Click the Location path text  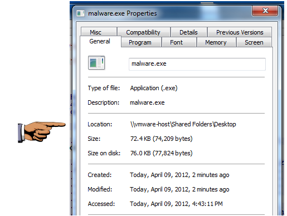click(x=183, y=124)
